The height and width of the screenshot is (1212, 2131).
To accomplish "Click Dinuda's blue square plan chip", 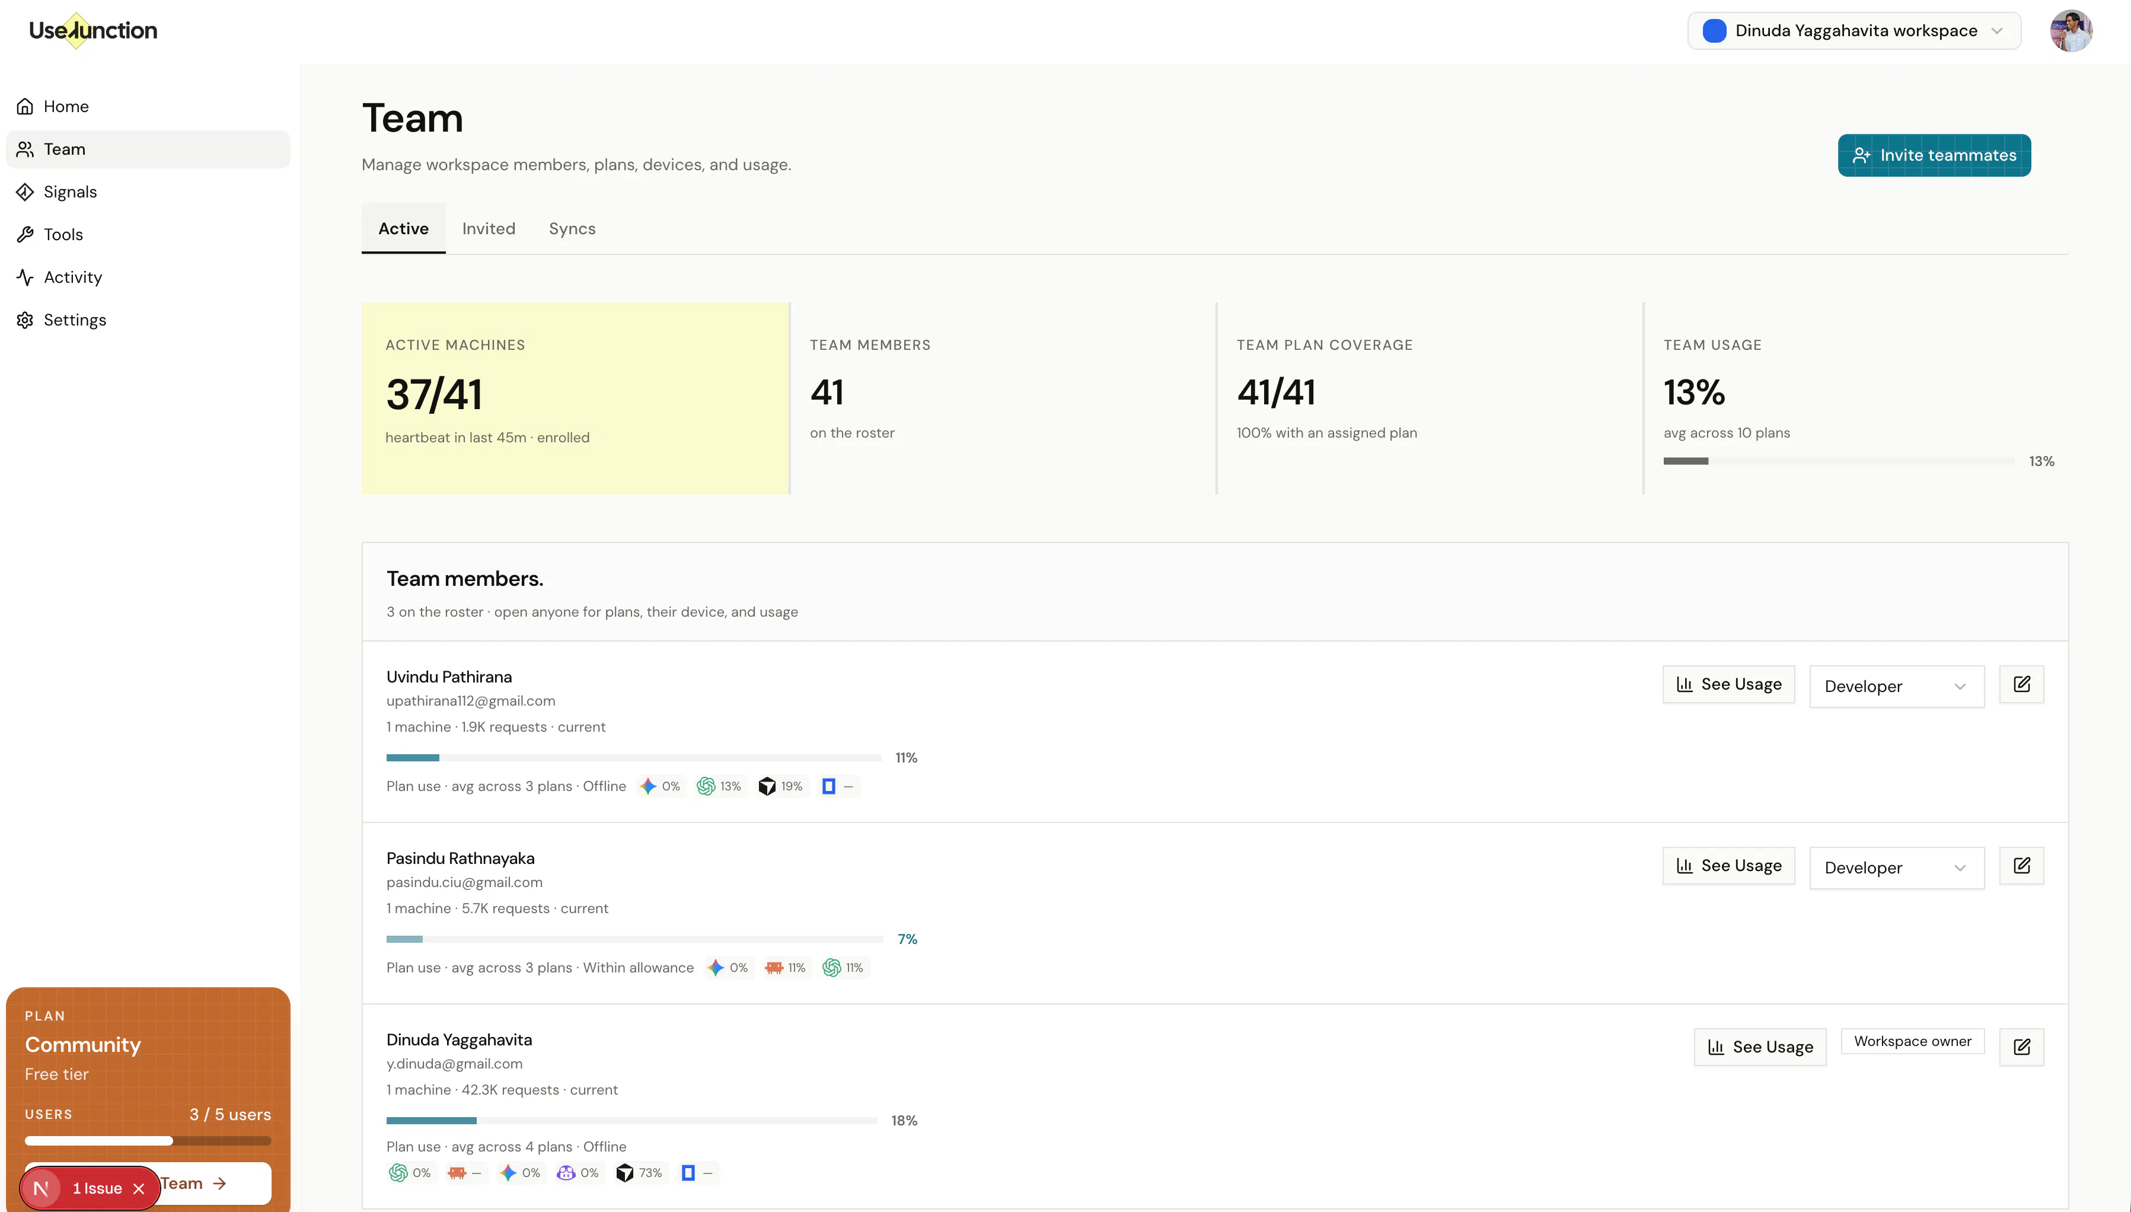I will pos(697,1173).
